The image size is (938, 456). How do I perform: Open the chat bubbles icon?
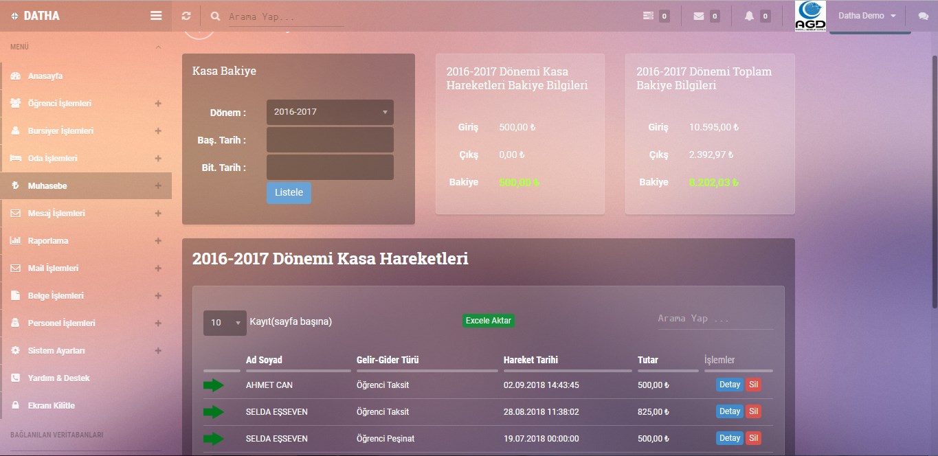coord(923,16)
